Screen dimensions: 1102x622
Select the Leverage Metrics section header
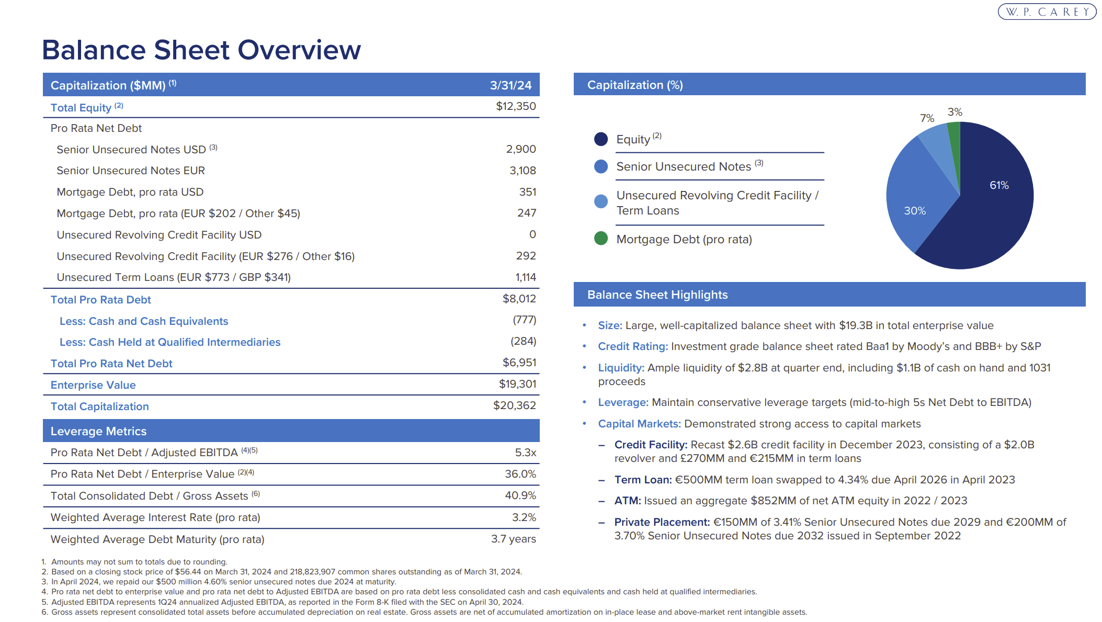coord(291,431)
